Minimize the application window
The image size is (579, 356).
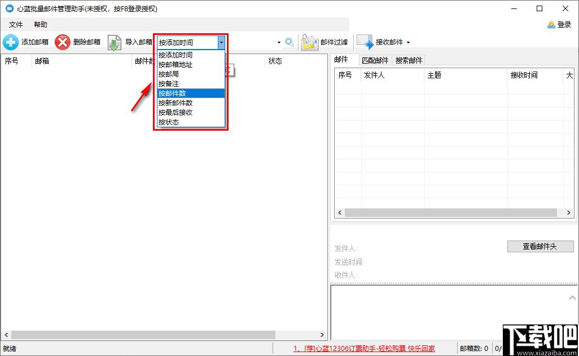coord(514,8)
